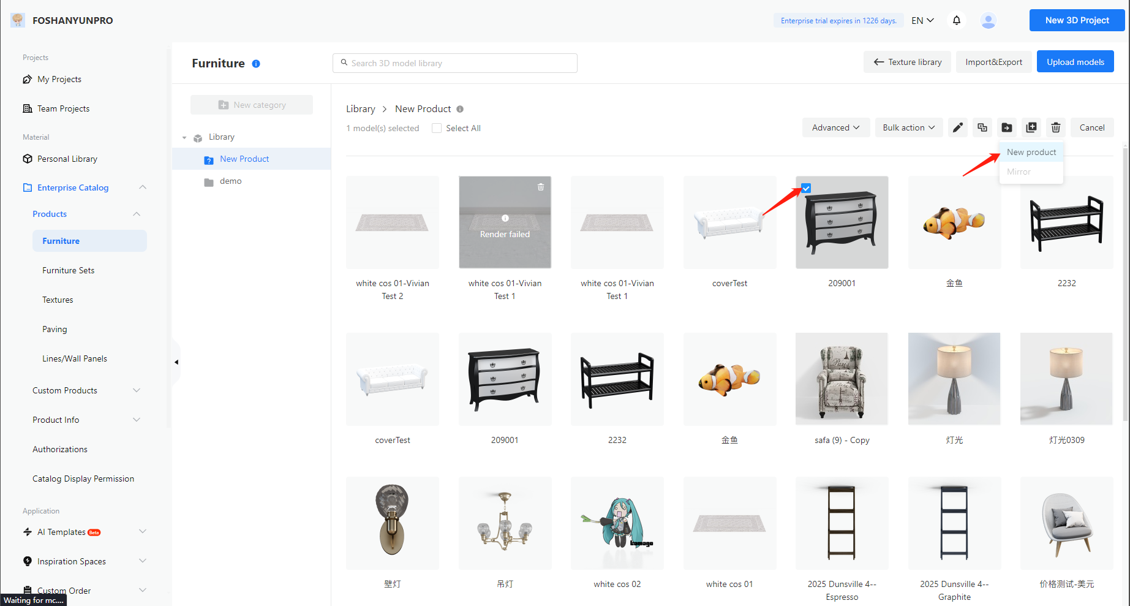Select the 灯光0309 lamp thumbnail
The image size is (1130, 606).
(x=1066, y=379)
